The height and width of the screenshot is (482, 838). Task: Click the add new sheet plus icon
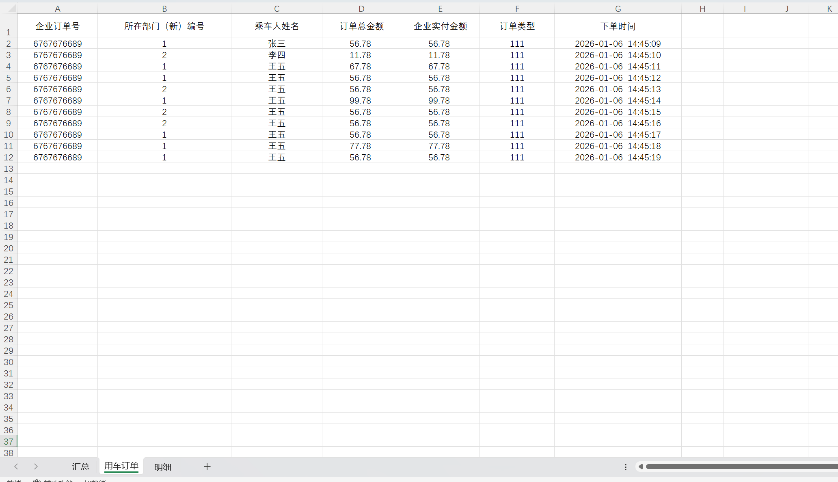click(207, 467)
